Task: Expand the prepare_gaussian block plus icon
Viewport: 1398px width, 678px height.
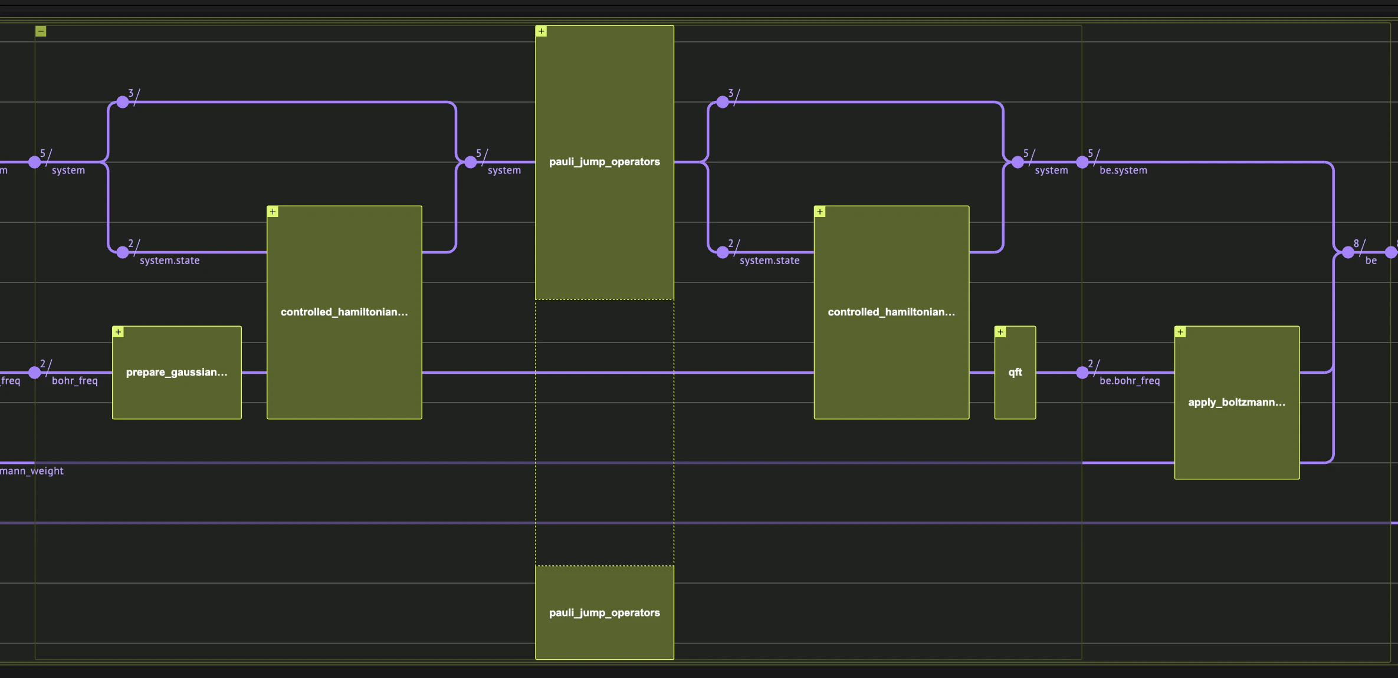Action: point(119,332)
